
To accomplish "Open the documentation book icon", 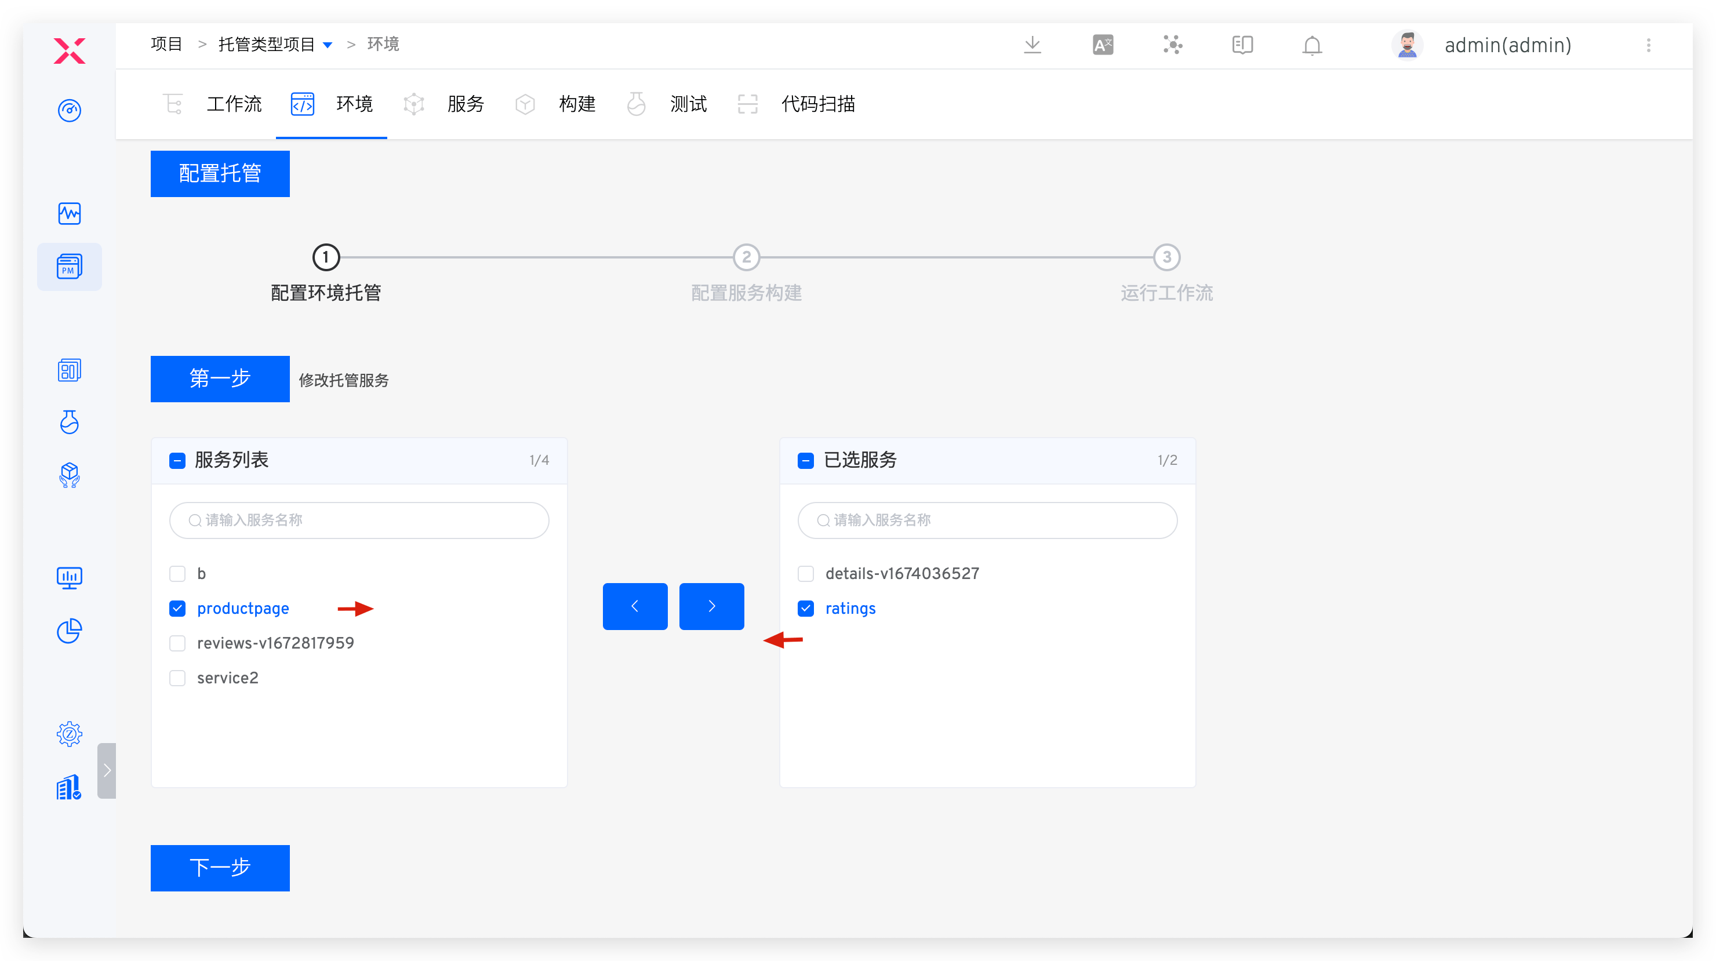I will [x=1242, y=45].
